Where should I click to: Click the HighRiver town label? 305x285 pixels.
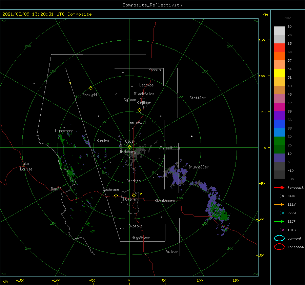[141, 238]
